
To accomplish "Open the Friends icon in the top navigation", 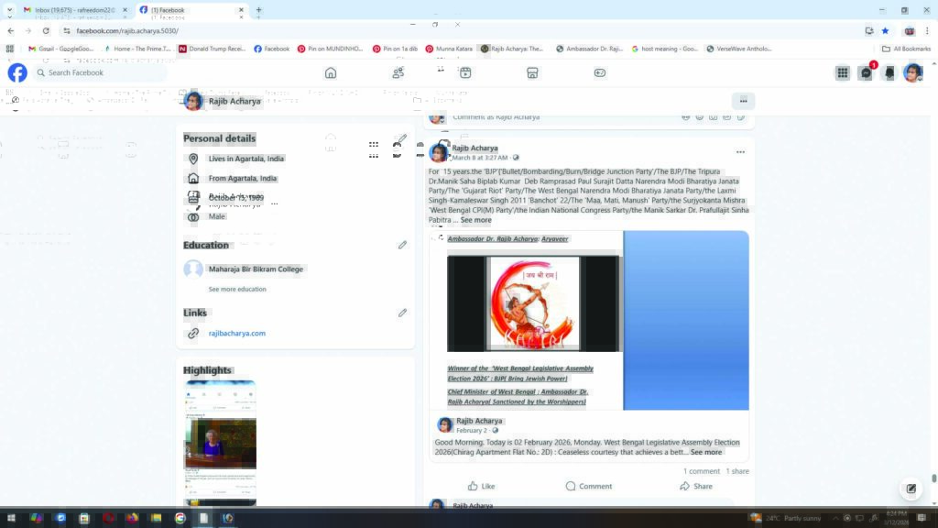I will tap(398, 73).
